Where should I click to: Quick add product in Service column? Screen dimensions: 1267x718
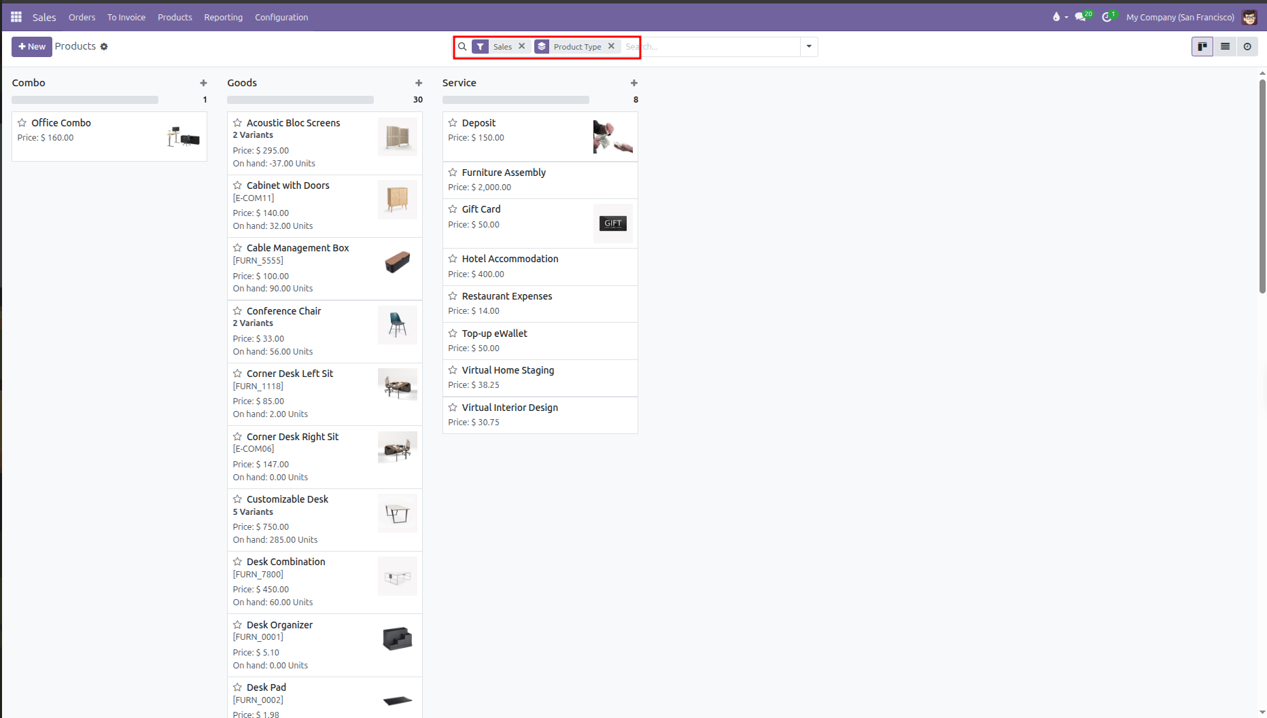pos(634,83)
